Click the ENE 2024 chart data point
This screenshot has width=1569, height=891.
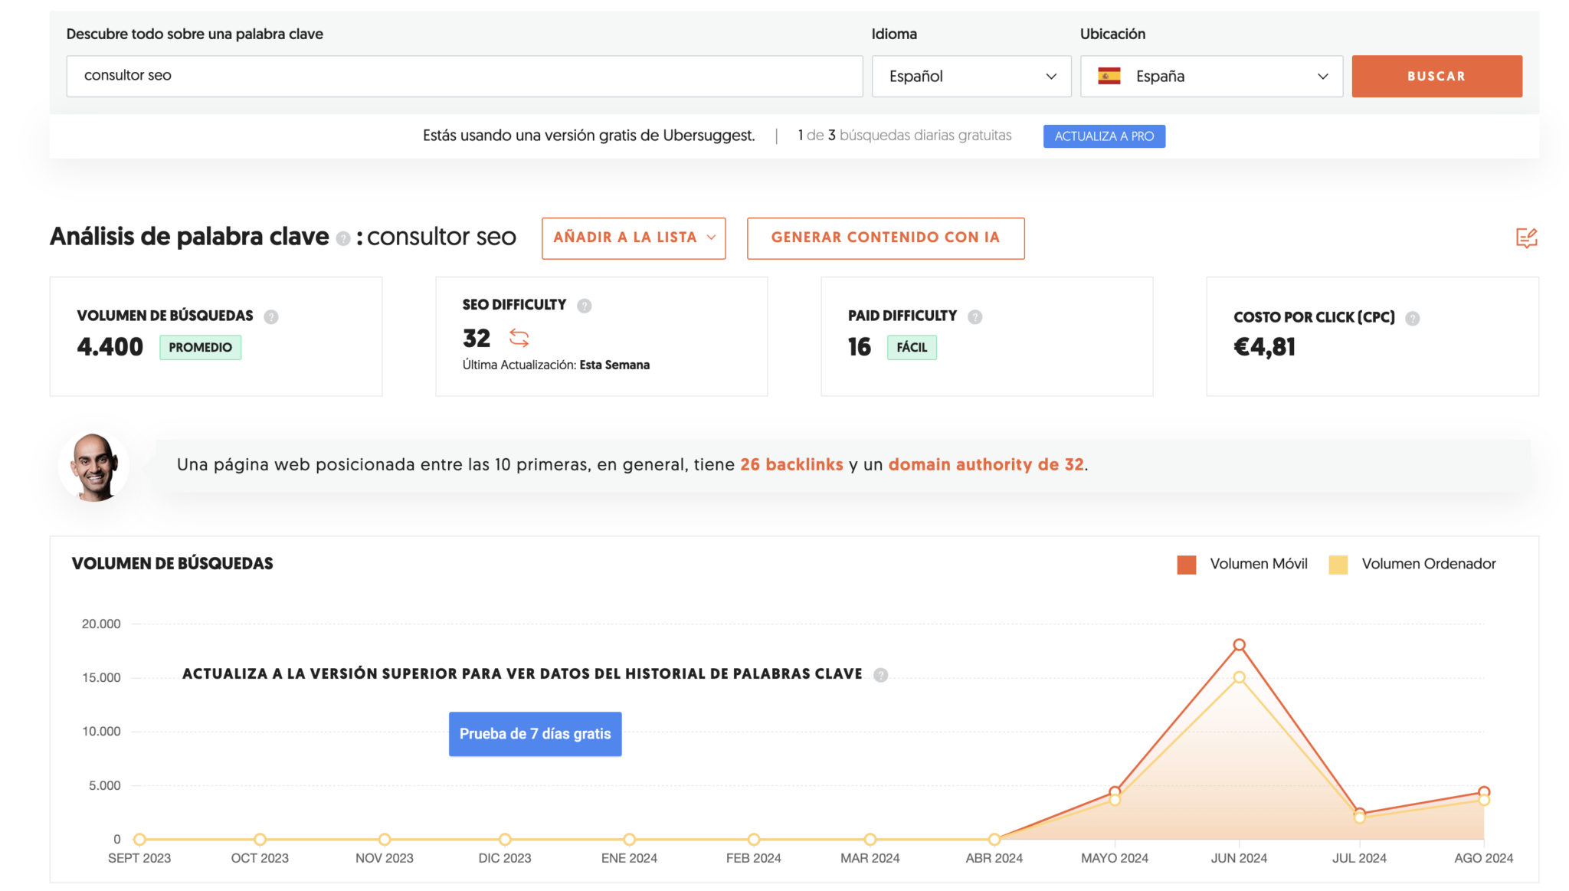point(629,839)
